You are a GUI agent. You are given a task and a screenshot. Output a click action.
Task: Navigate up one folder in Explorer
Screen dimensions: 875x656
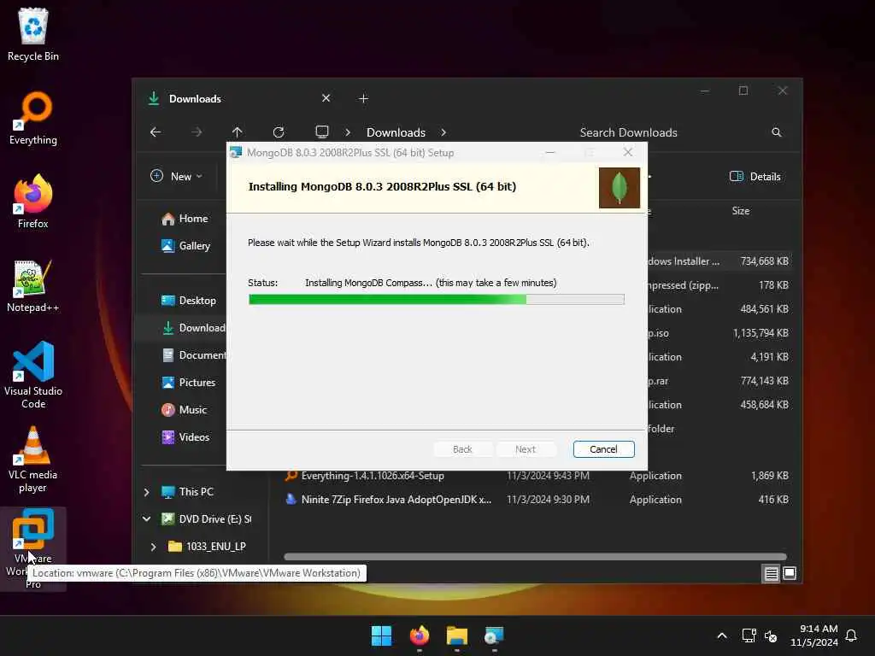tap(238, 132)
